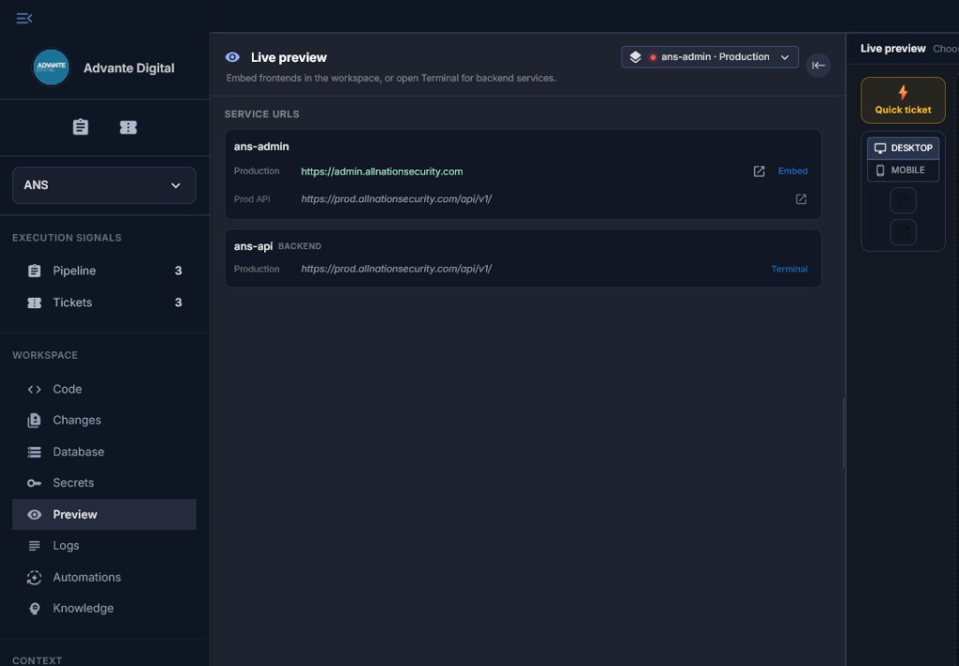The image size is (959, 666).
Task: Click the Tickets icon in sidebar
Action: [x=35, y=303]
